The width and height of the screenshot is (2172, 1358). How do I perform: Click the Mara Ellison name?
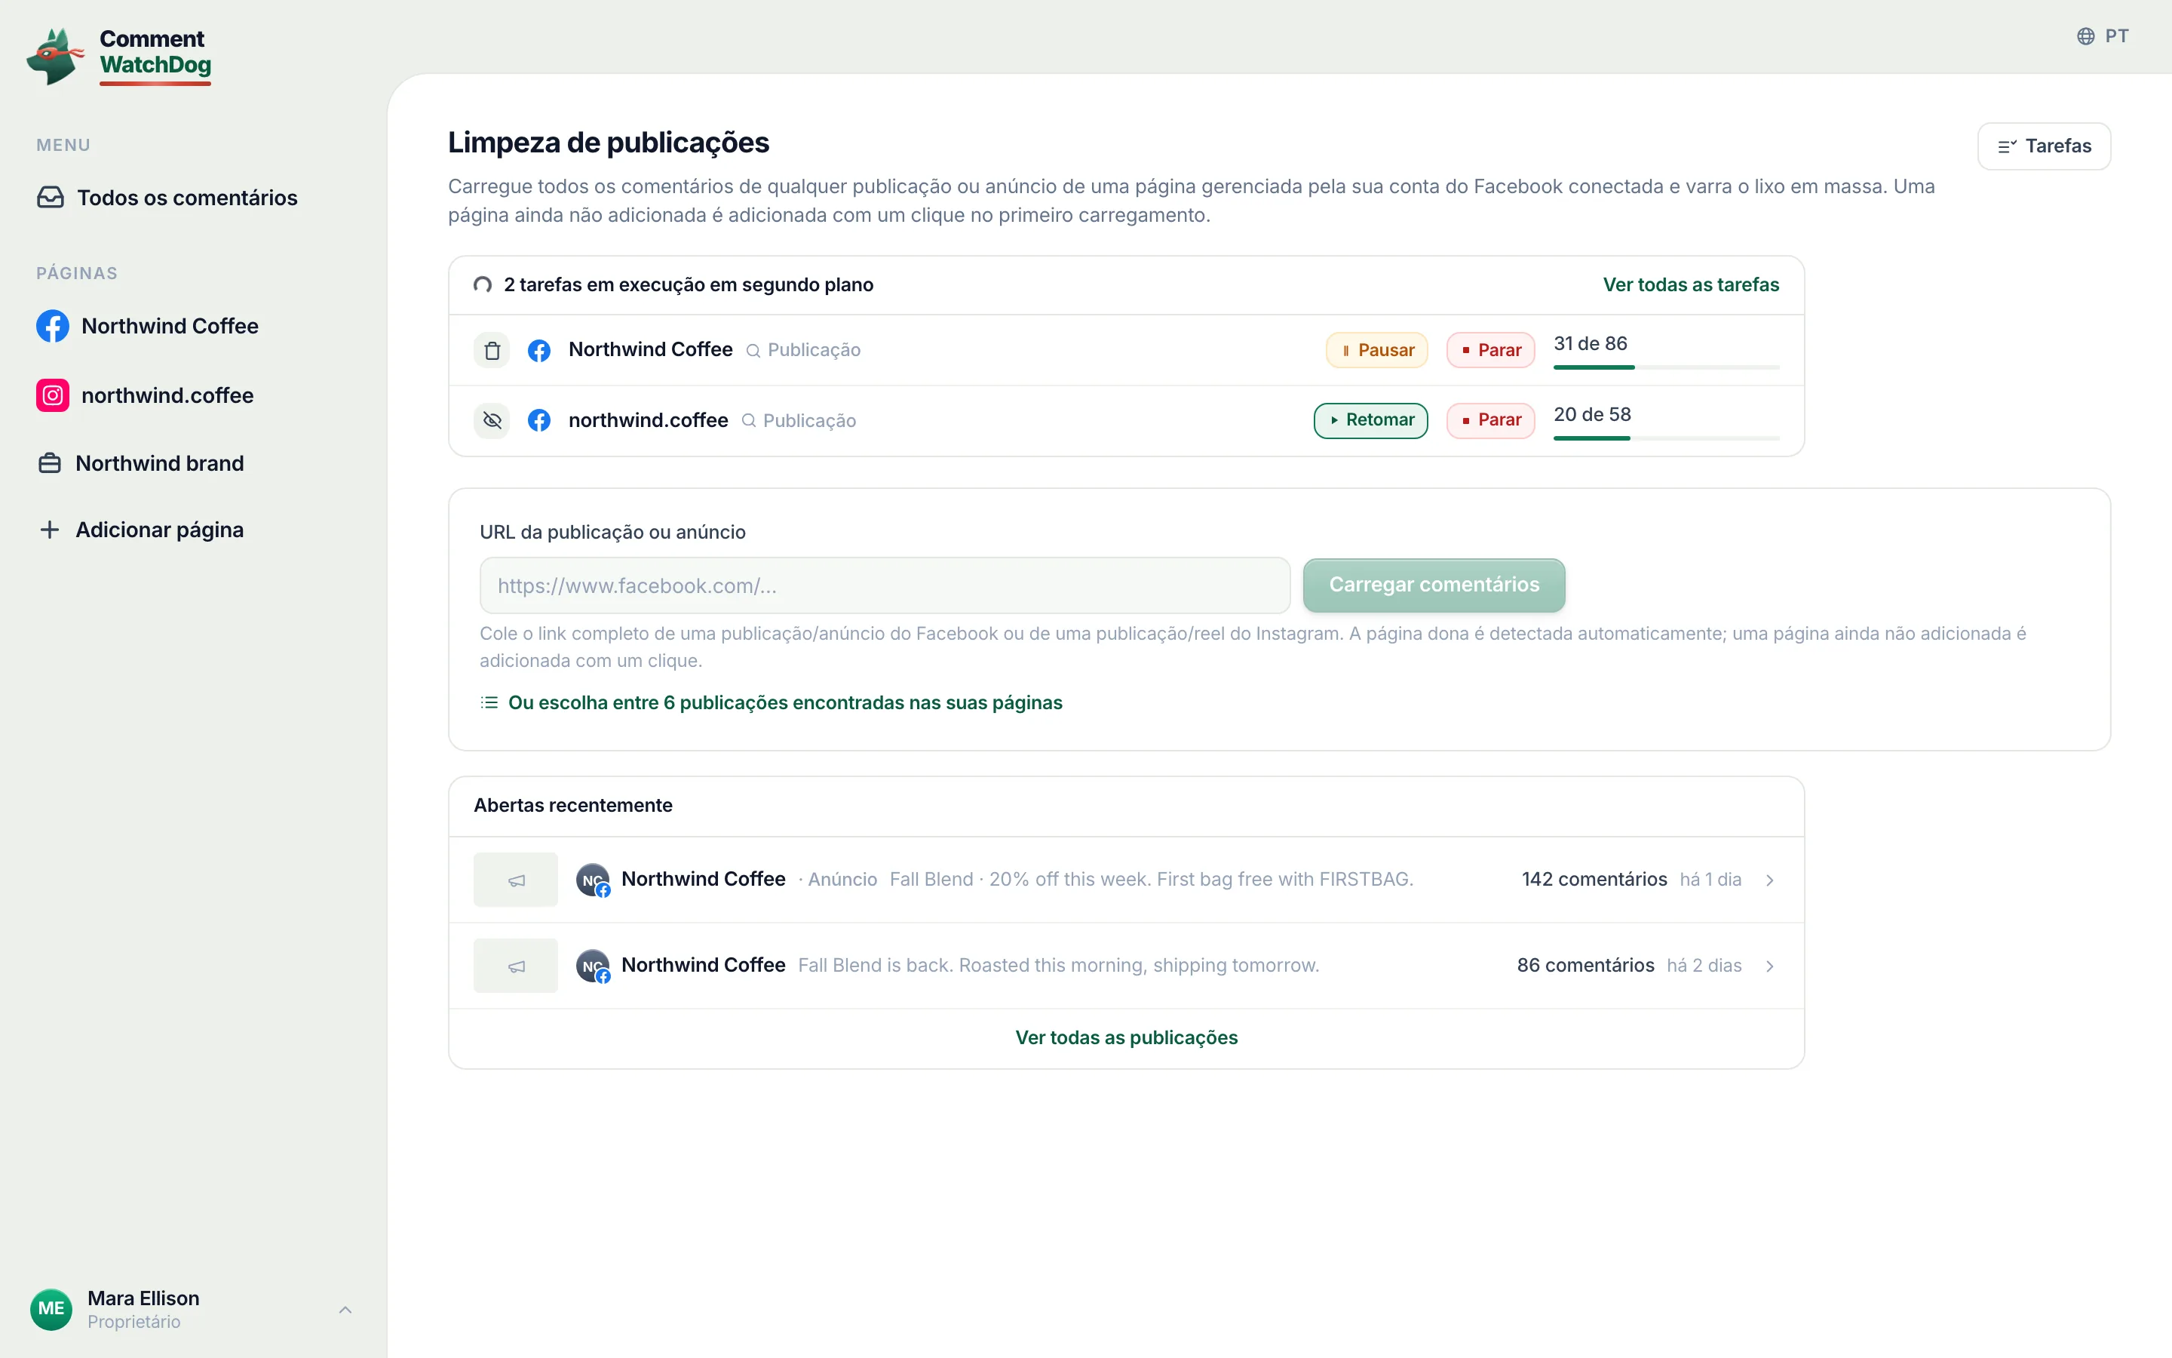click(143, 1298)
